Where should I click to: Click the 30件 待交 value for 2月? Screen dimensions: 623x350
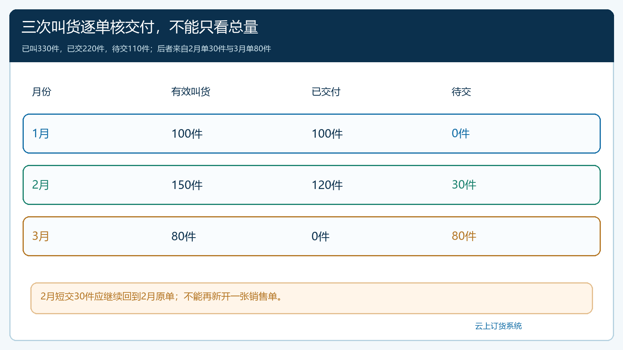click(464, 185)
